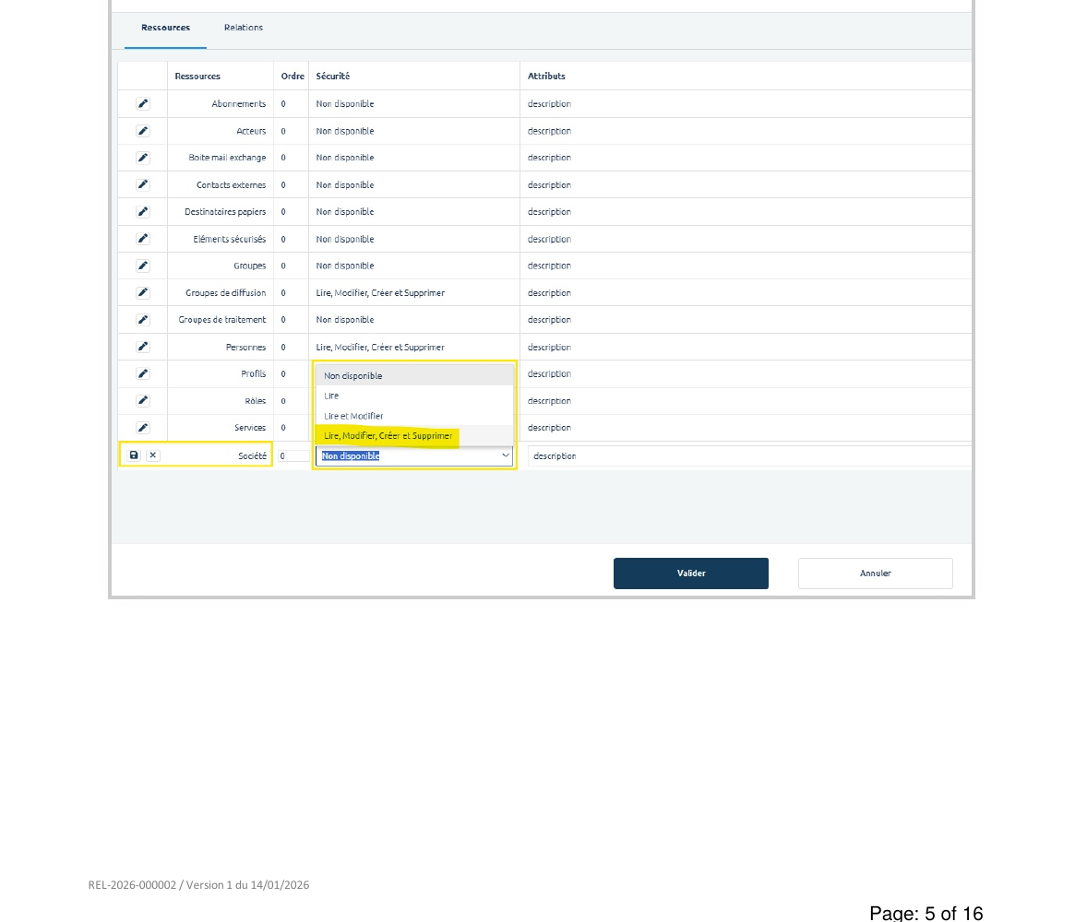Switch to the Relations tab
The height and width of the screenshot is (922, 1075).
tap(243, 27)
